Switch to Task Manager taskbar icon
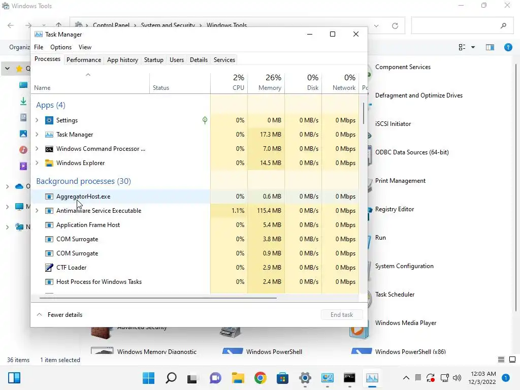This screenshot has height=390, width=520. [372, 378]
